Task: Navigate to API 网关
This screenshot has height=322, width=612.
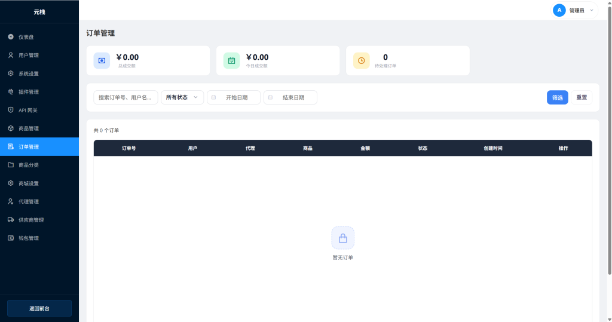Action: [x=39, y=110]
